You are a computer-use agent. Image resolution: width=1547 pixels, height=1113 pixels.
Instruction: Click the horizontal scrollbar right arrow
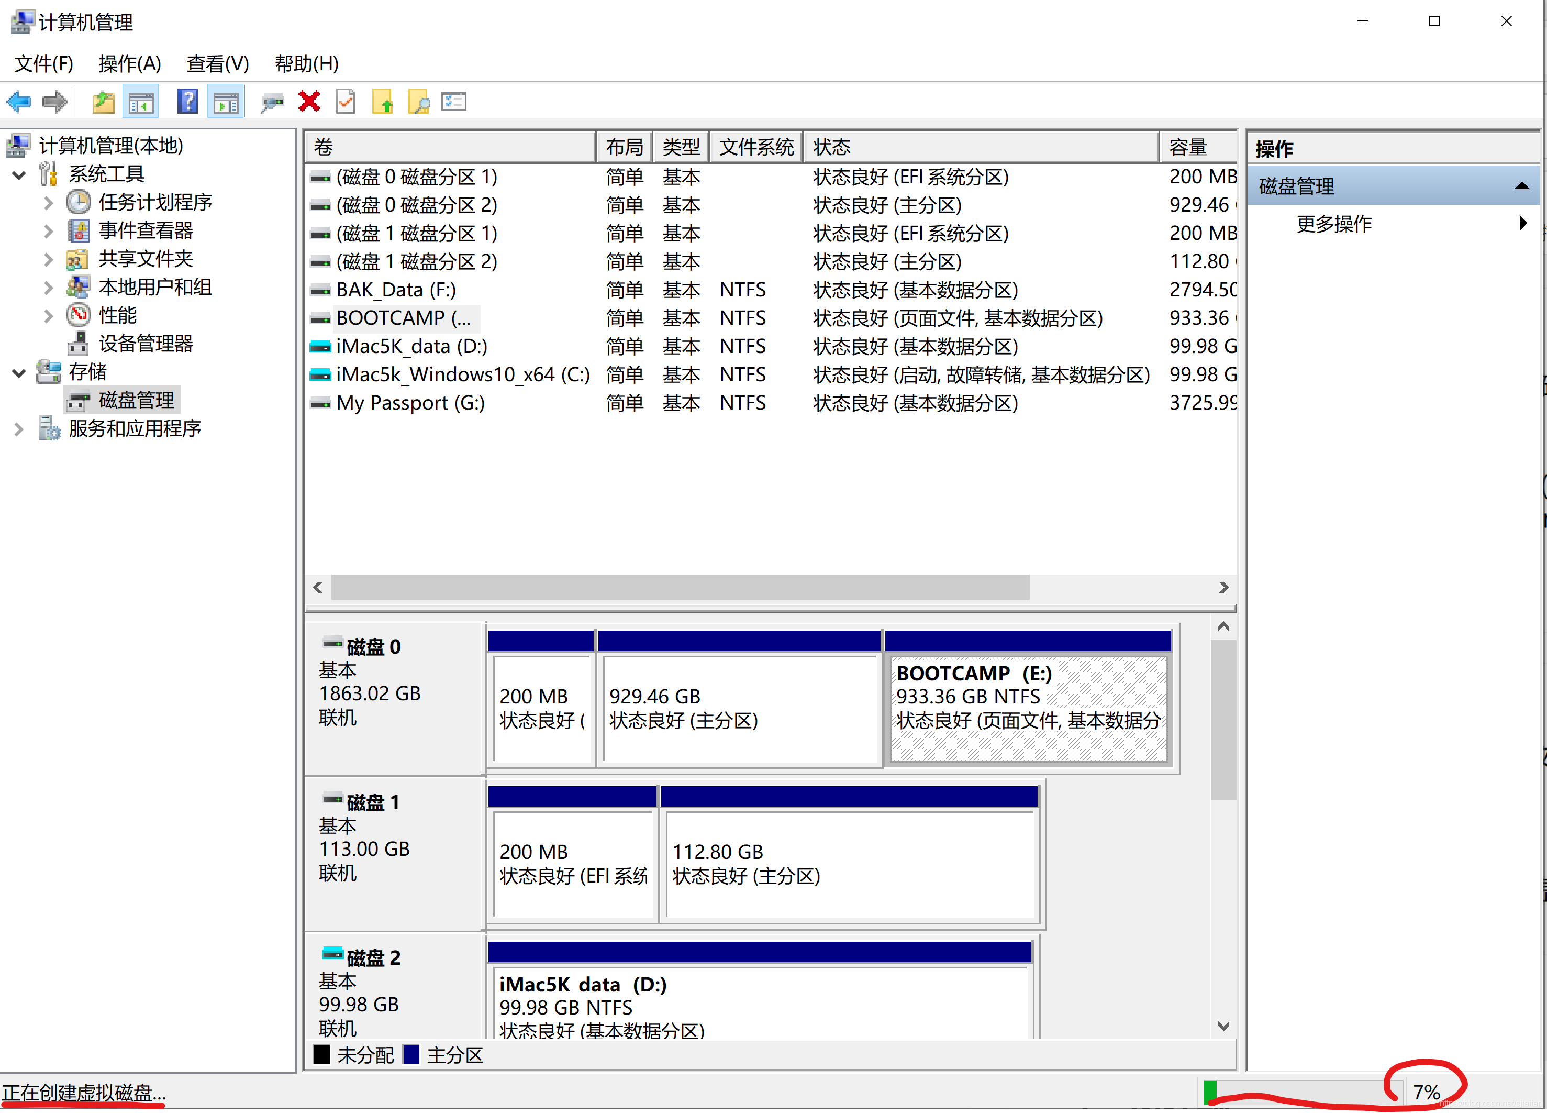[x=1223, y=588]
